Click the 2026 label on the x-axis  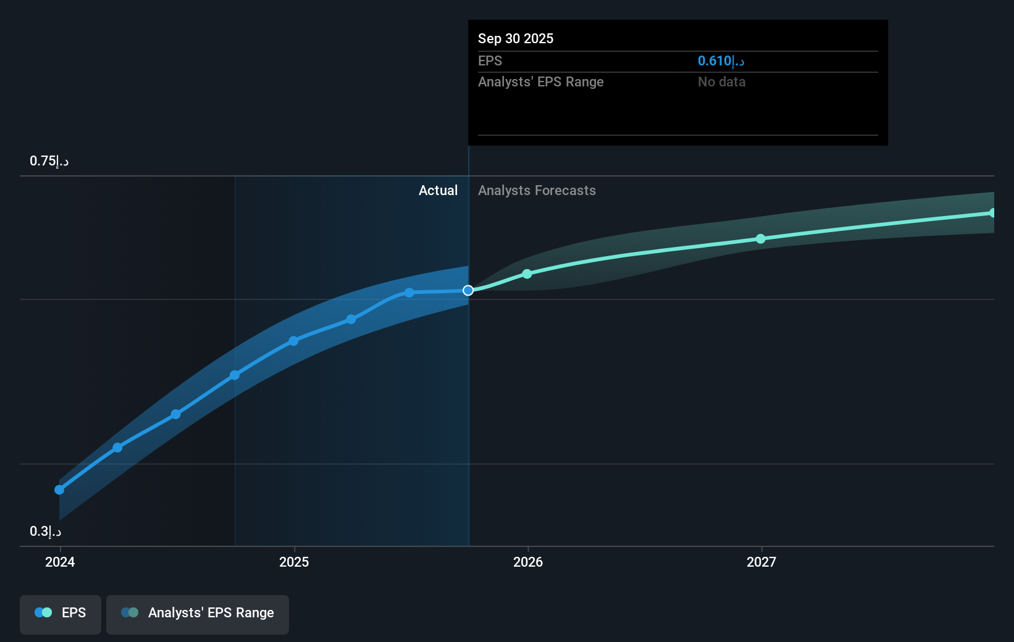pos(528,562)
